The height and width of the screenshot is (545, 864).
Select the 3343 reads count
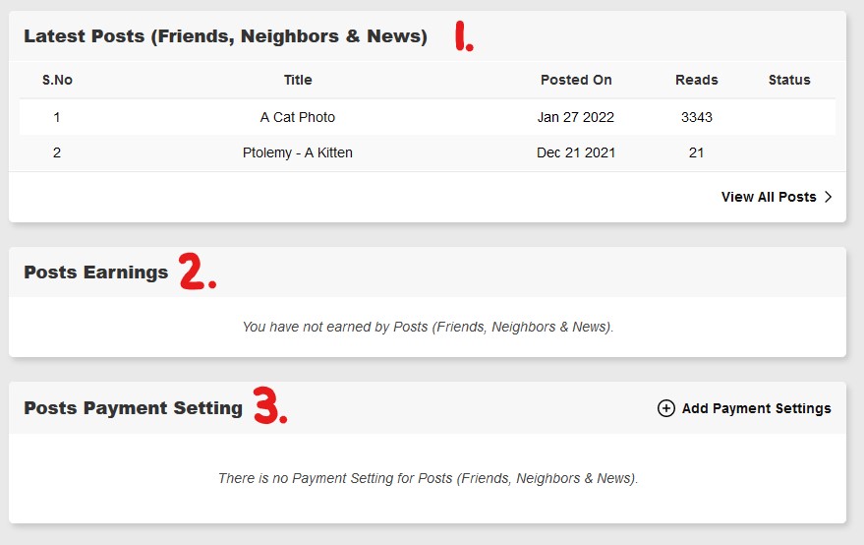[697, 117]
